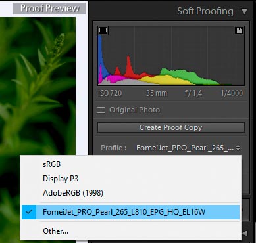256x243 pixels.
Task: Click the FomeiJet_PRO_Pearl_265 profile field text
Action: click(x=185, y=148)
